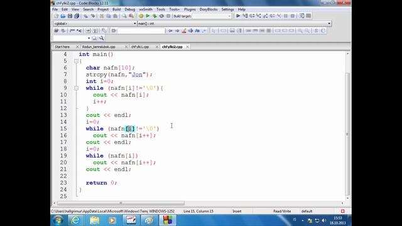This screenshot has height=226, width=402.
Task: Save the current file with floppy icon
Action: (x=70, y=16)
